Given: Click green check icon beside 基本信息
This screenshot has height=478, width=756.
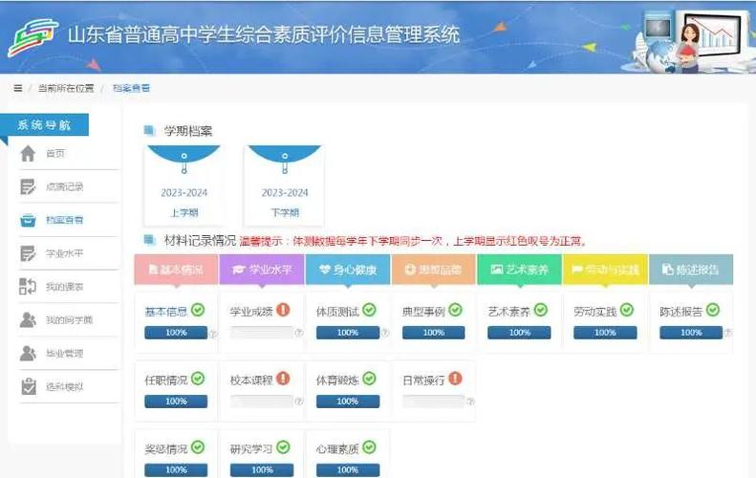Looking at the screenshot, I should (198, 310).
